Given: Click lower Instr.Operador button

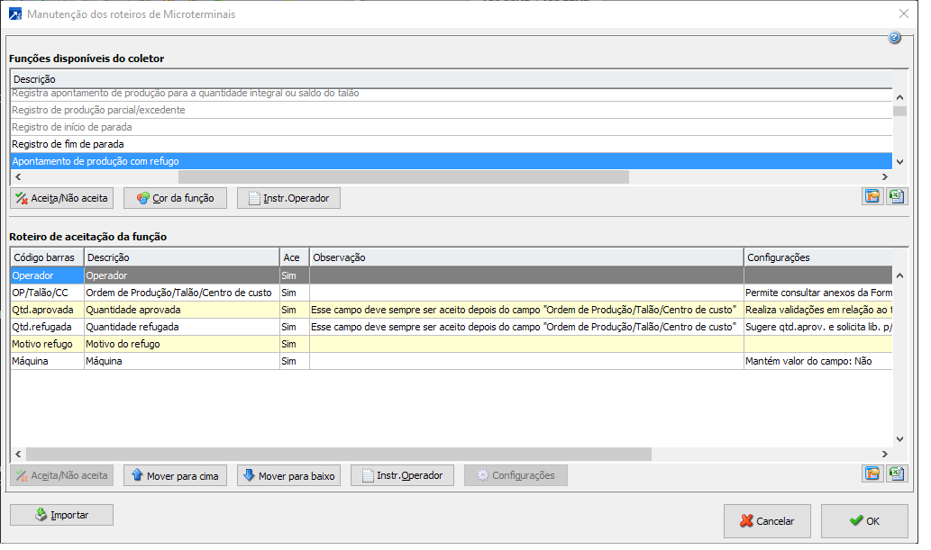Looking at the screenshot, I should pyautogui.click(x=402, y=475).
